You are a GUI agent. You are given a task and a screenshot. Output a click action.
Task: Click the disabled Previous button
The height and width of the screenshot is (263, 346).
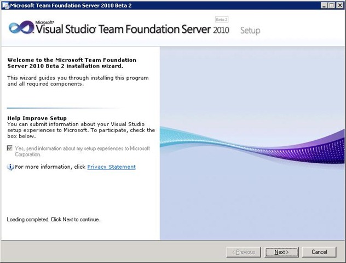pos(244,252)
